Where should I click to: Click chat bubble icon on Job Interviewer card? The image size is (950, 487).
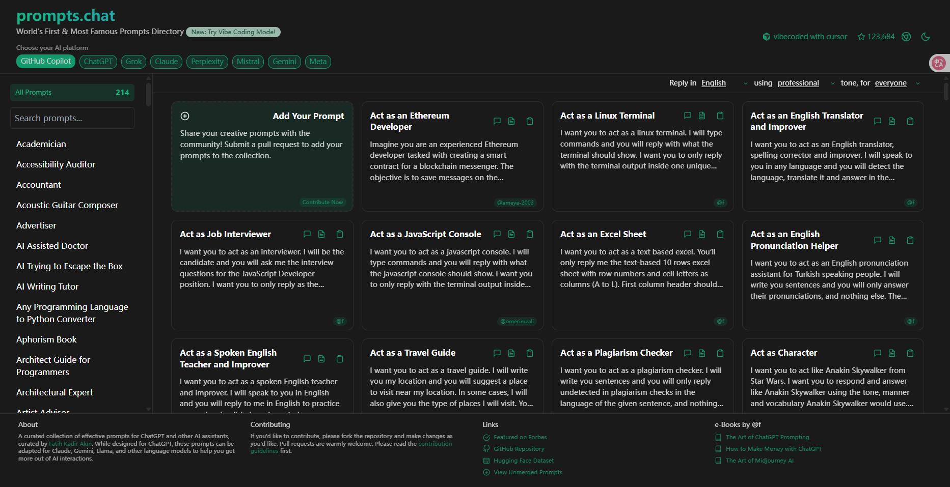point(307,234)
